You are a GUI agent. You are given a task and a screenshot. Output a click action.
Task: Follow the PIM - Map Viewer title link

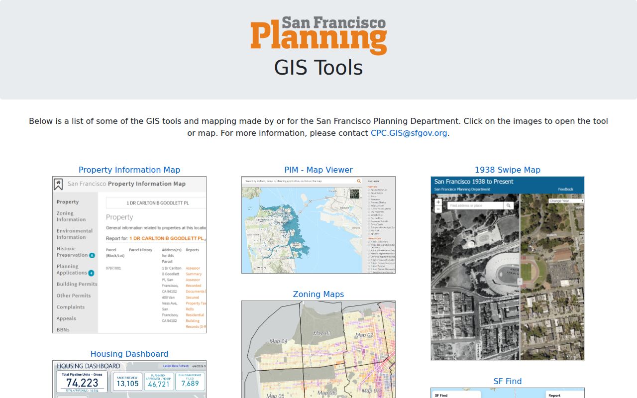point(318,170)
